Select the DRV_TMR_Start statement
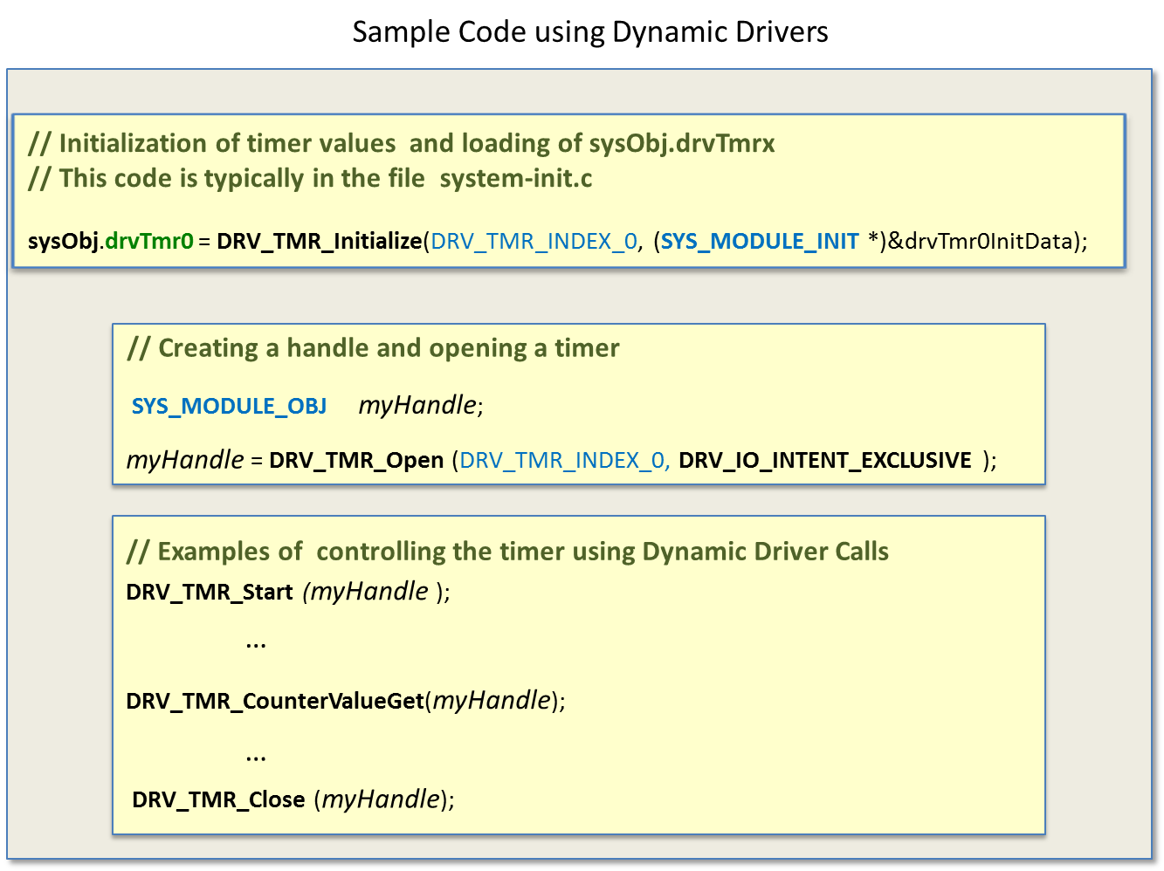 click(x=209, y=591)
